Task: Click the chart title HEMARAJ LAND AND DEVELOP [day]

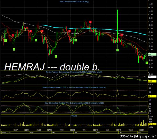Action: (74, 2)
